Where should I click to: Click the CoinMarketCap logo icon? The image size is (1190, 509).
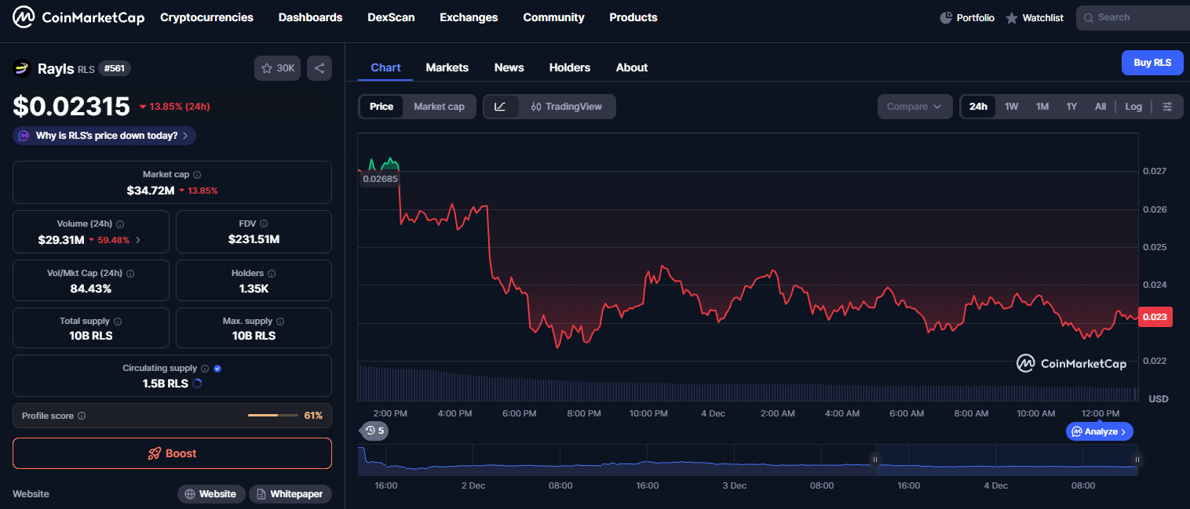point(24,17)
